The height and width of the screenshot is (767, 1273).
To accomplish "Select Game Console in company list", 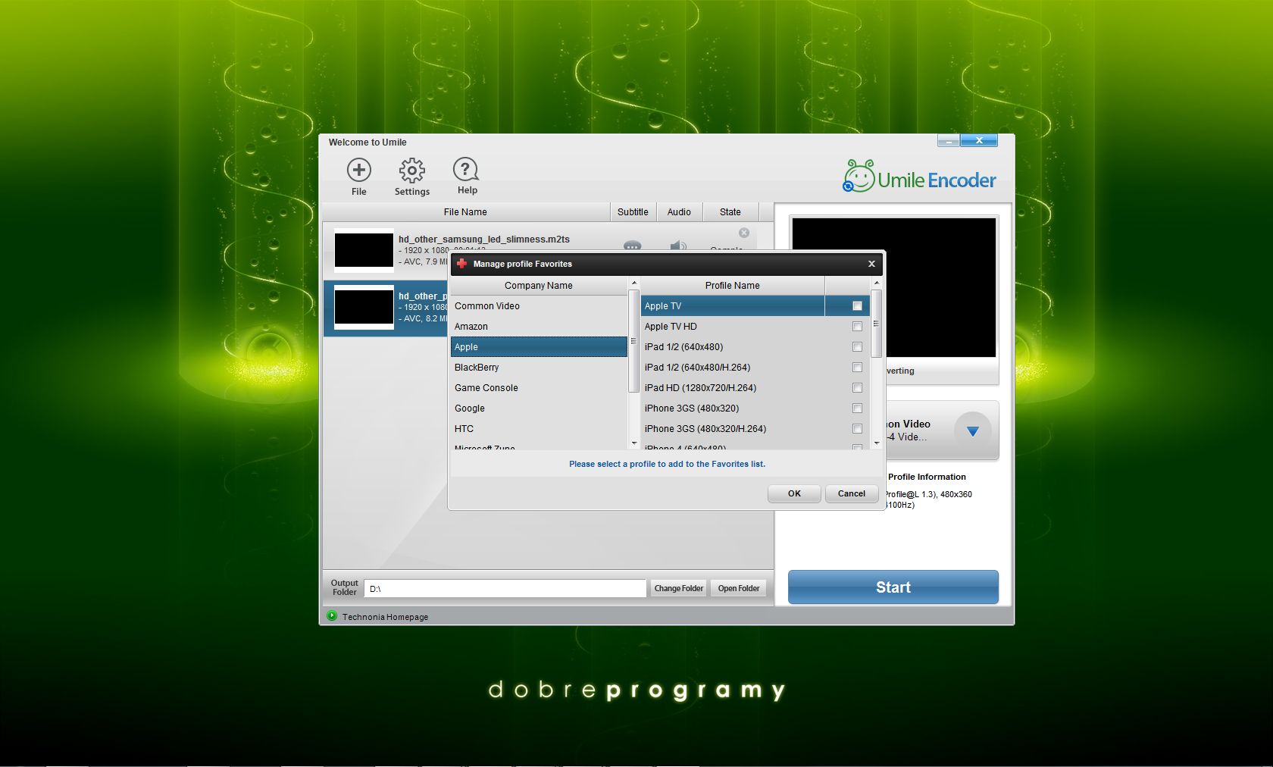I will [539, 388].
